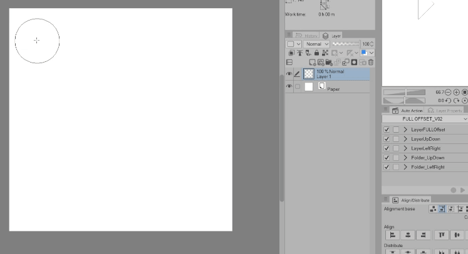Rotate canvas right in Navigator
468x254 pixels.
click(x=456, y=101)
